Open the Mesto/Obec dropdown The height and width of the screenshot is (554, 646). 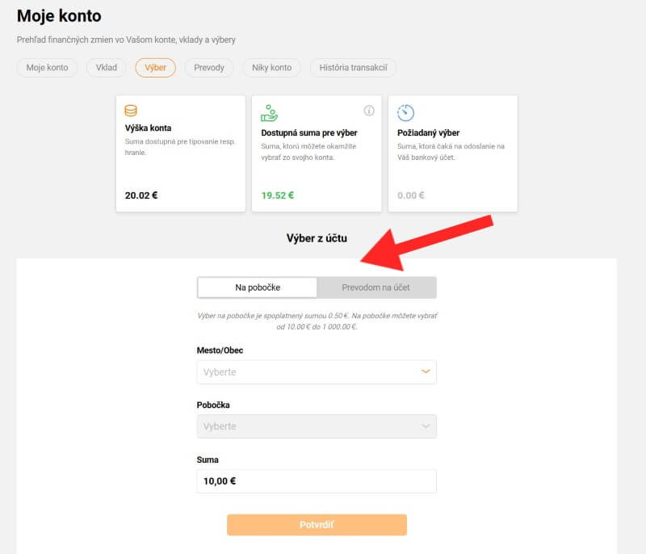coord(317,372)
